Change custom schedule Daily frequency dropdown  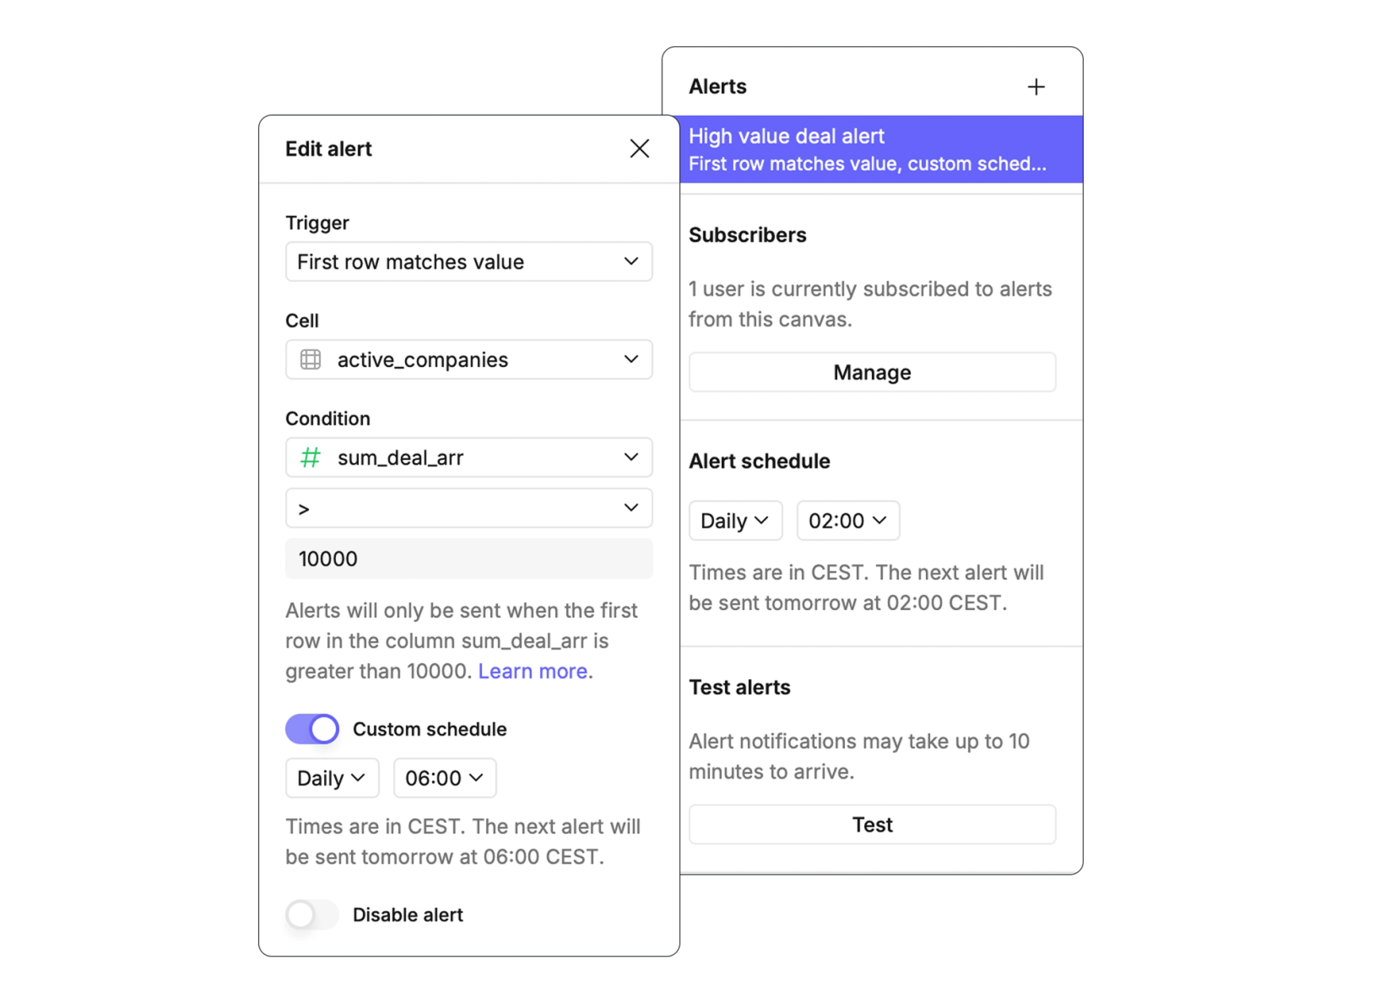(332, 778)
